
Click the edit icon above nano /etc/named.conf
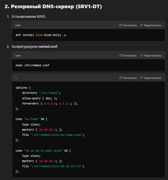point(141,55)
